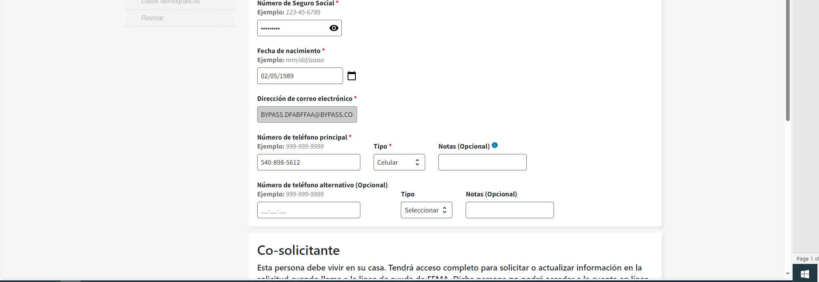Show the Social Security number with eye icon
Image resolution: width=819 pixels, height=282 pixels.
(334, 28)
